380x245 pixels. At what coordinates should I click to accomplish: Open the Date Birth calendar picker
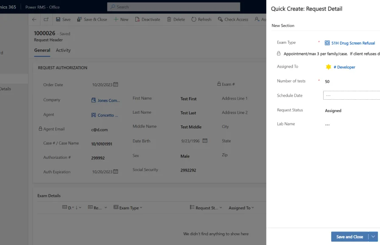[x=205, y=141]
